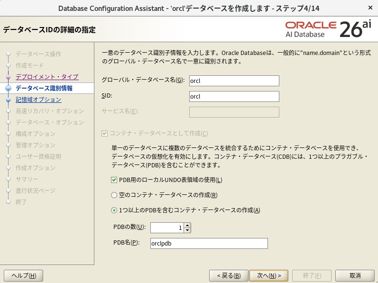The image size is (378, 283).
Task: Focus the グローバル・データベース名 field
Action: click(x=234, y=81)
